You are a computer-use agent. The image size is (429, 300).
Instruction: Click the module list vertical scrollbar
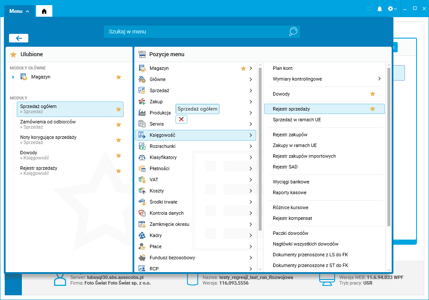click(260, 149)
